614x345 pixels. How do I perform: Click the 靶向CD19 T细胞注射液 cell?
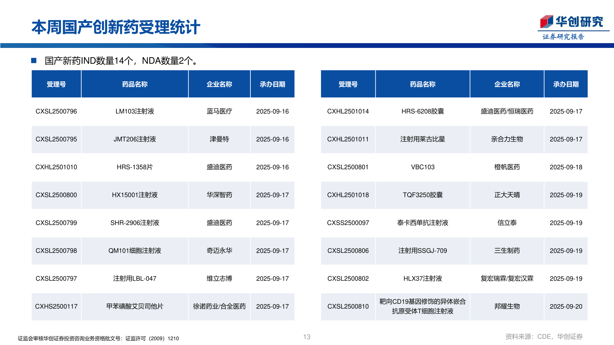pos(422,306)
